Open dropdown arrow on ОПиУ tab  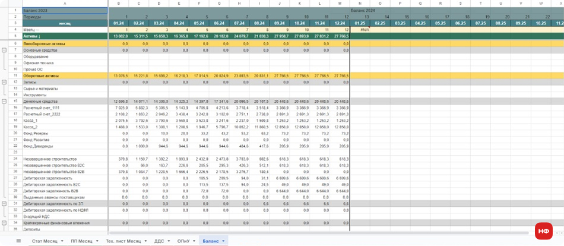(195, 241)
